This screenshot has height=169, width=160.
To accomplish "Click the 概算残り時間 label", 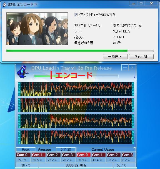I will (x=84, y=43).
